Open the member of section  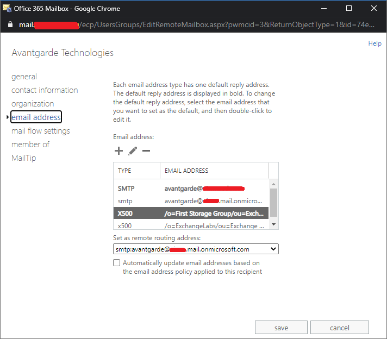[x=30, y=145]
